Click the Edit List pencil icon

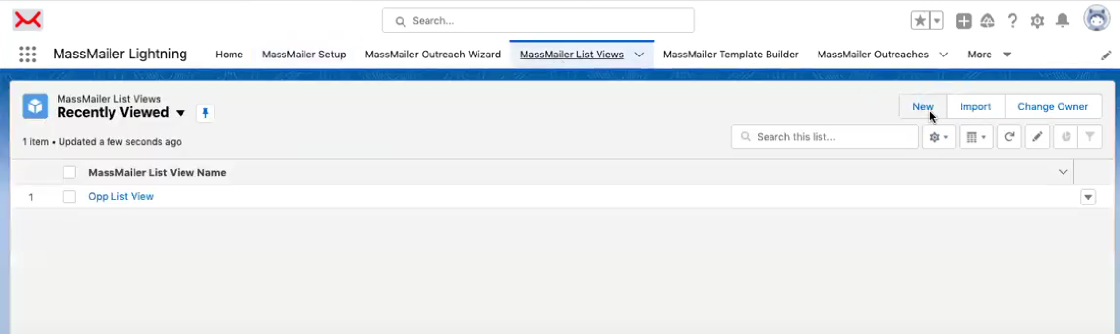click(1037, 137)
